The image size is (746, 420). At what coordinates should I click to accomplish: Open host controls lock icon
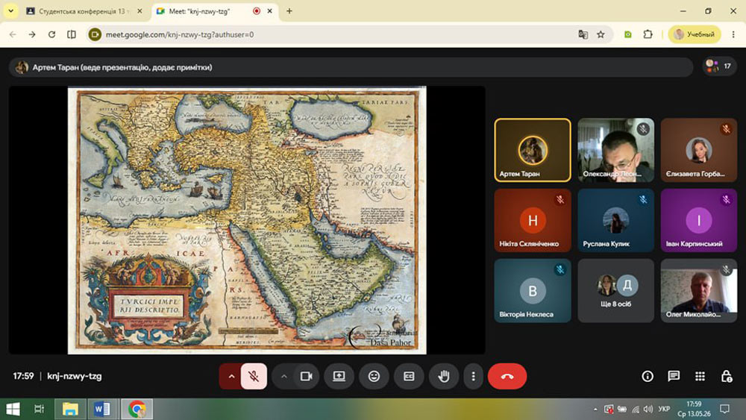pyautogui.click(x=727, y=376)
